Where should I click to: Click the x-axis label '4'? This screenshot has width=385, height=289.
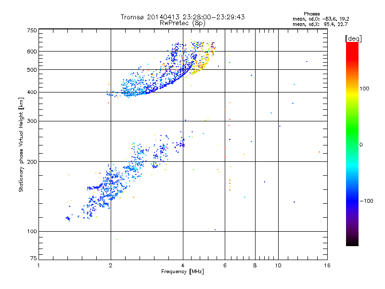click(183, 265)
